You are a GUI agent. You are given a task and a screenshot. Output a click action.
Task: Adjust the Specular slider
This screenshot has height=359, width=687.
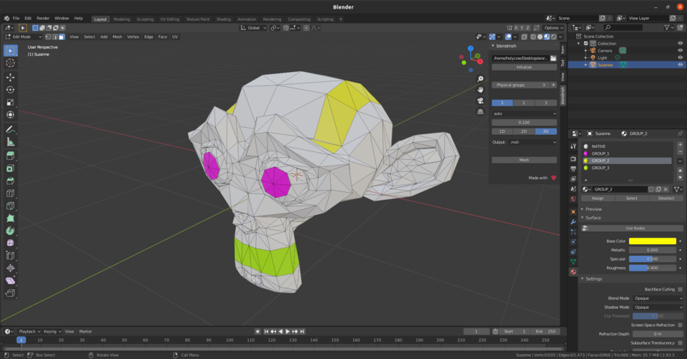tap(653, 259)
